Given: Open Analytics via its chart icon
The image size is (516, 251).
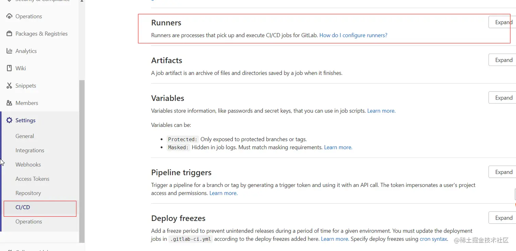Looking at the screenshot, I should 9,51.
